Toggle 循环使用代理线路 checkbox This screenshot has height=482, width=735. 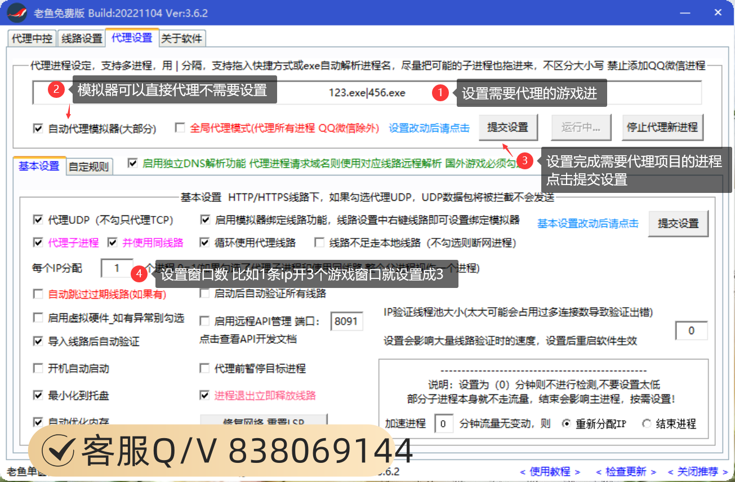pos(205,243)
